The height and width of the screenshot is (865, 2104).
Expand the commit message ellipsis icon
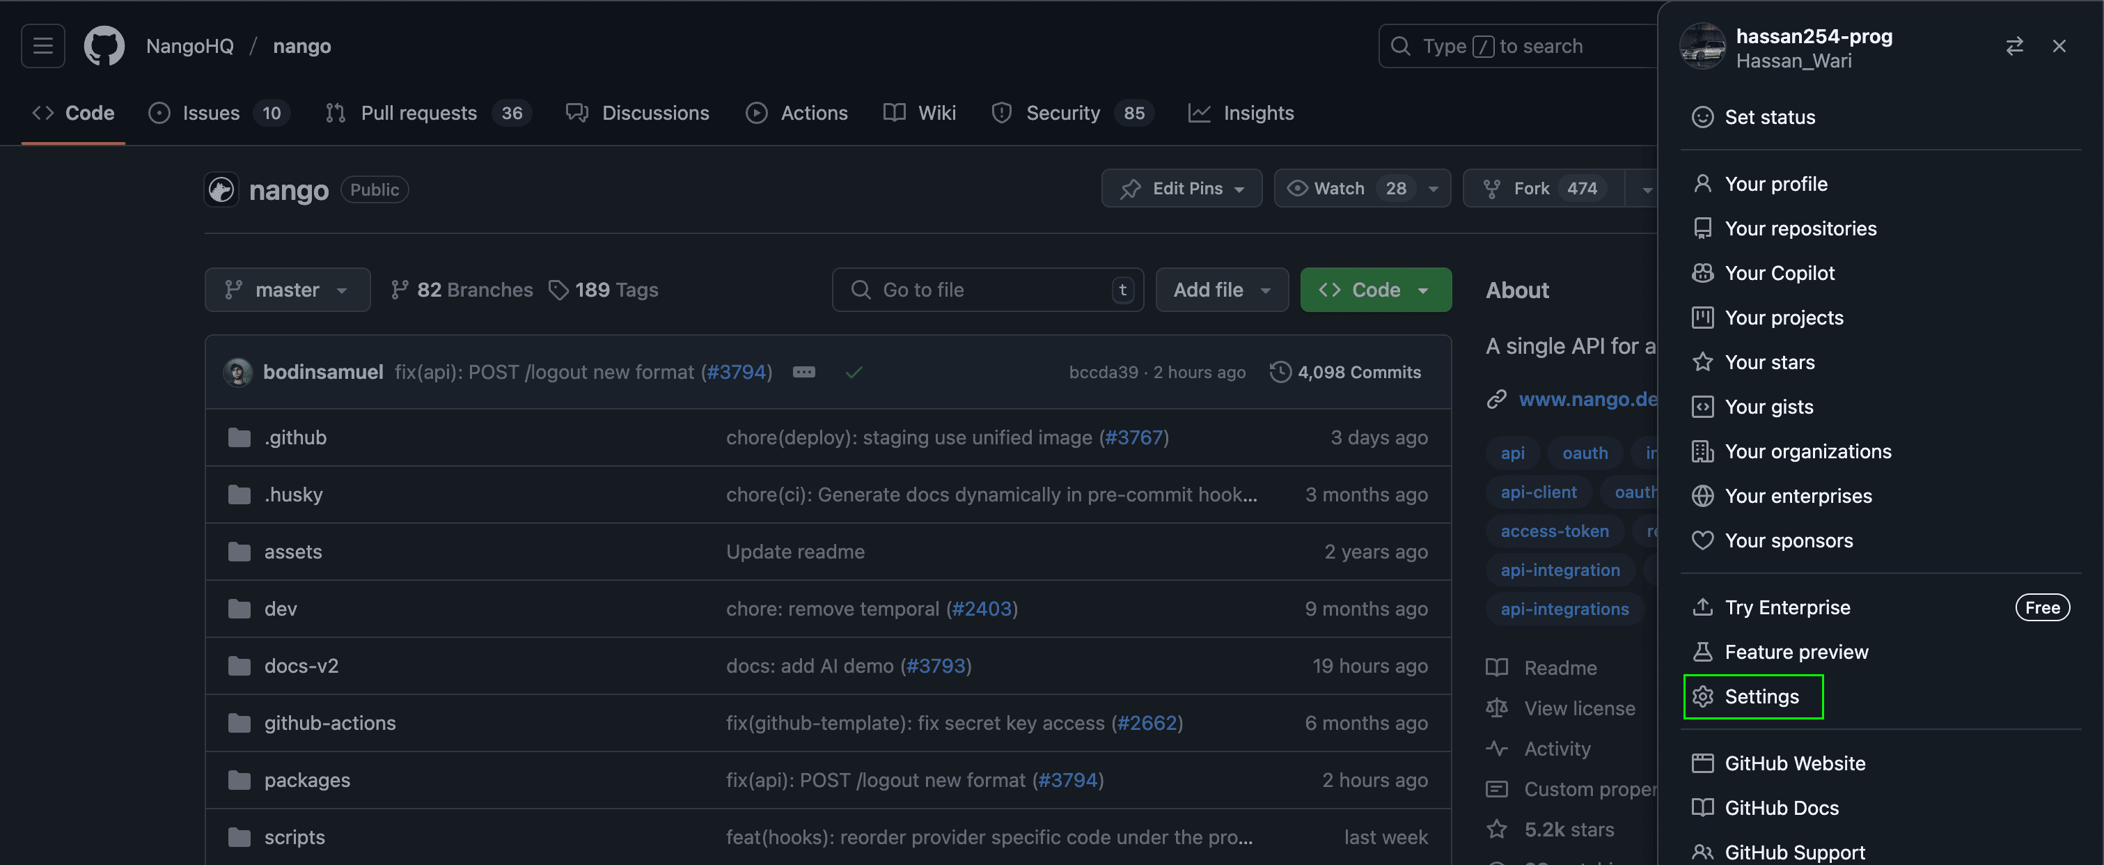pos(803,373)
